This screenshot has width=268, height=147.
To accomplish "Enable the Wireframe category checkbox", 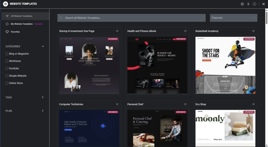I will [7, 61].
